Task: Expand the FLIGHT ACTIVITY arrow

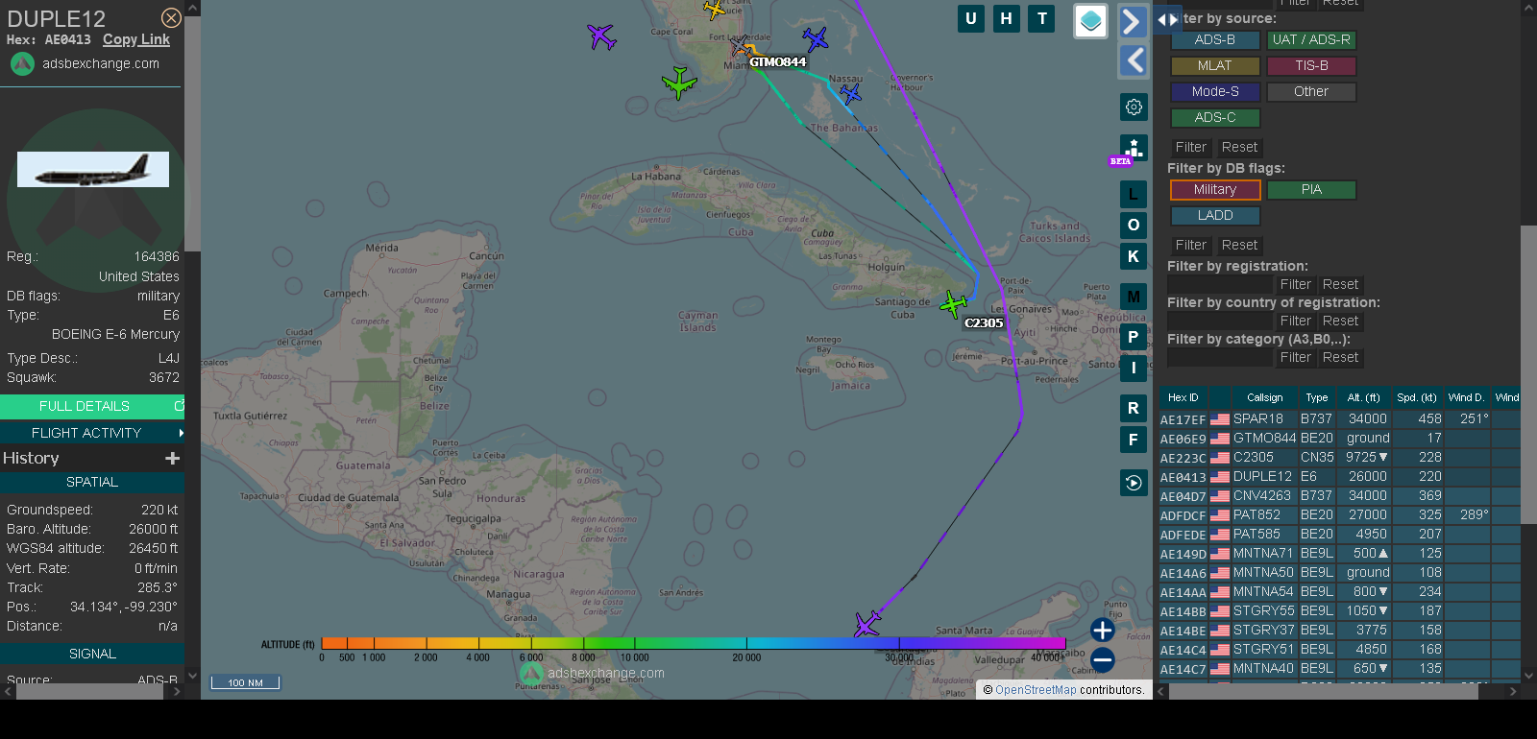Action: click(x=181, y=433)
